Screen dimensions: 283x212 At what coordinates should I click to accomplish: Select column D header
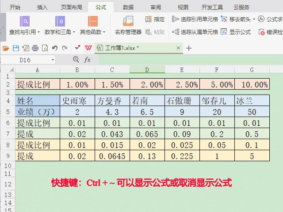pos(147,70)
